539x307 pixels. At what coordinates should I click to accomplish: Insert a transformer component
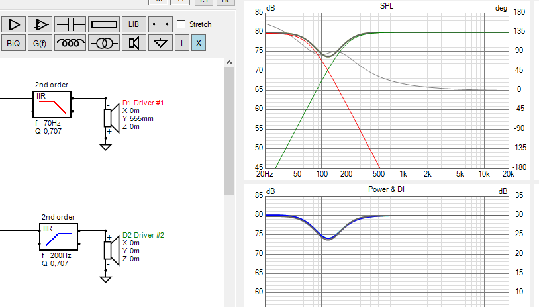[101, 44]
